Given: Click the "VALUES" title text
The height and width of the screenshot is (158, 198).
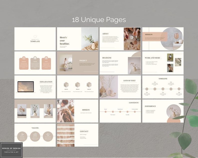Looking at the screenshot, I should tap(35, 128).
